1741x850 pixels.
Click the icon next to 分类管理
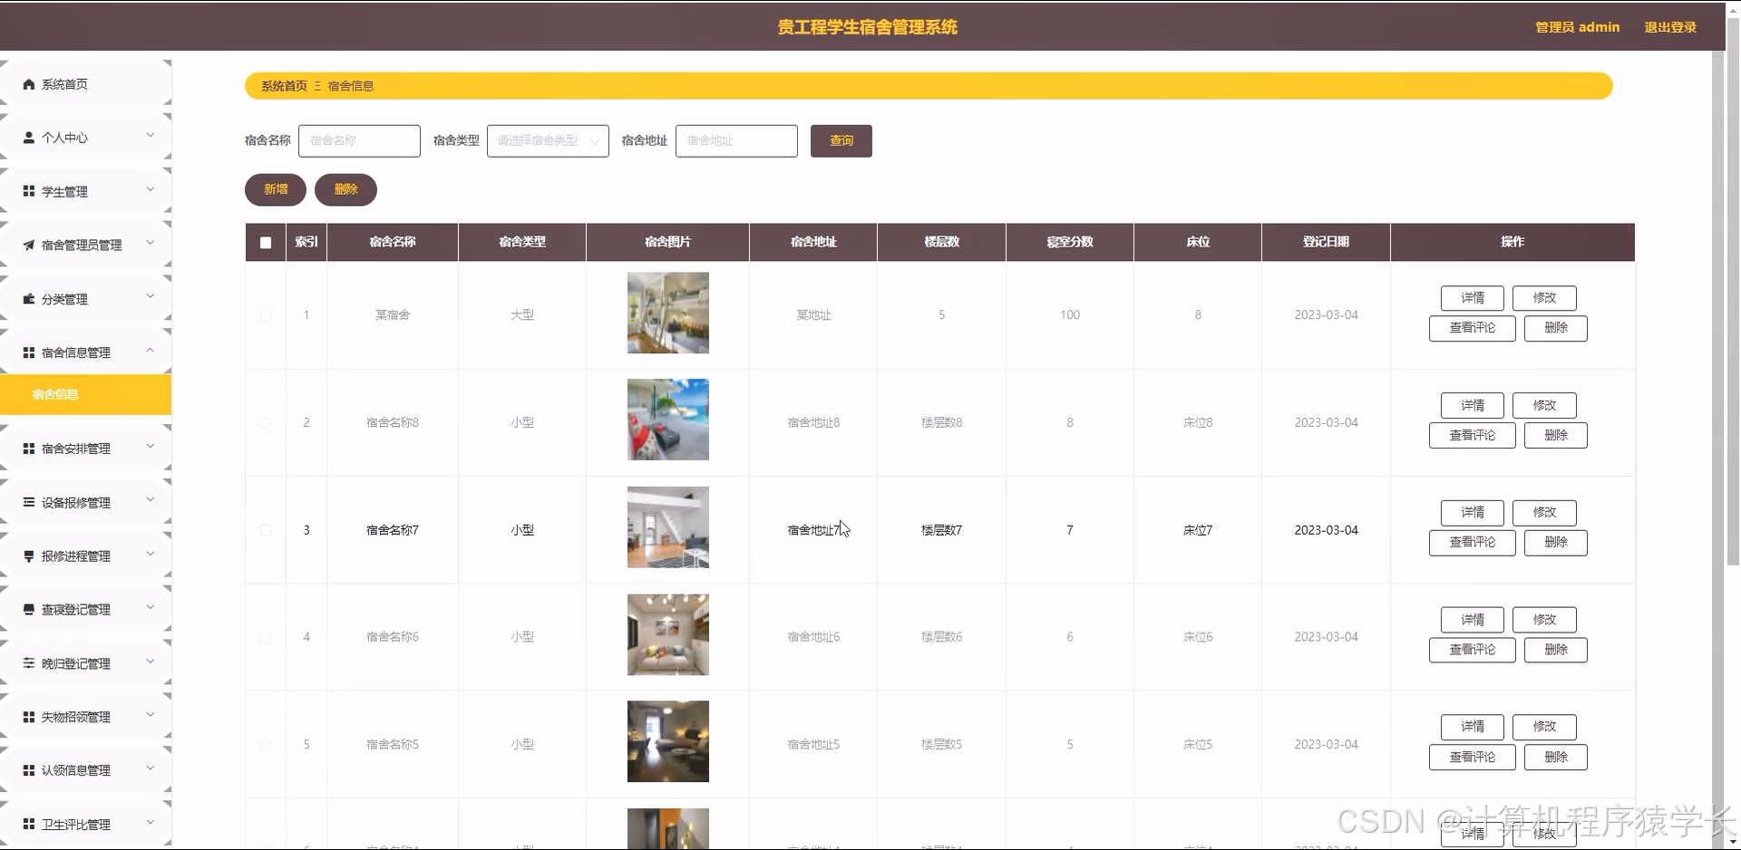29,299
